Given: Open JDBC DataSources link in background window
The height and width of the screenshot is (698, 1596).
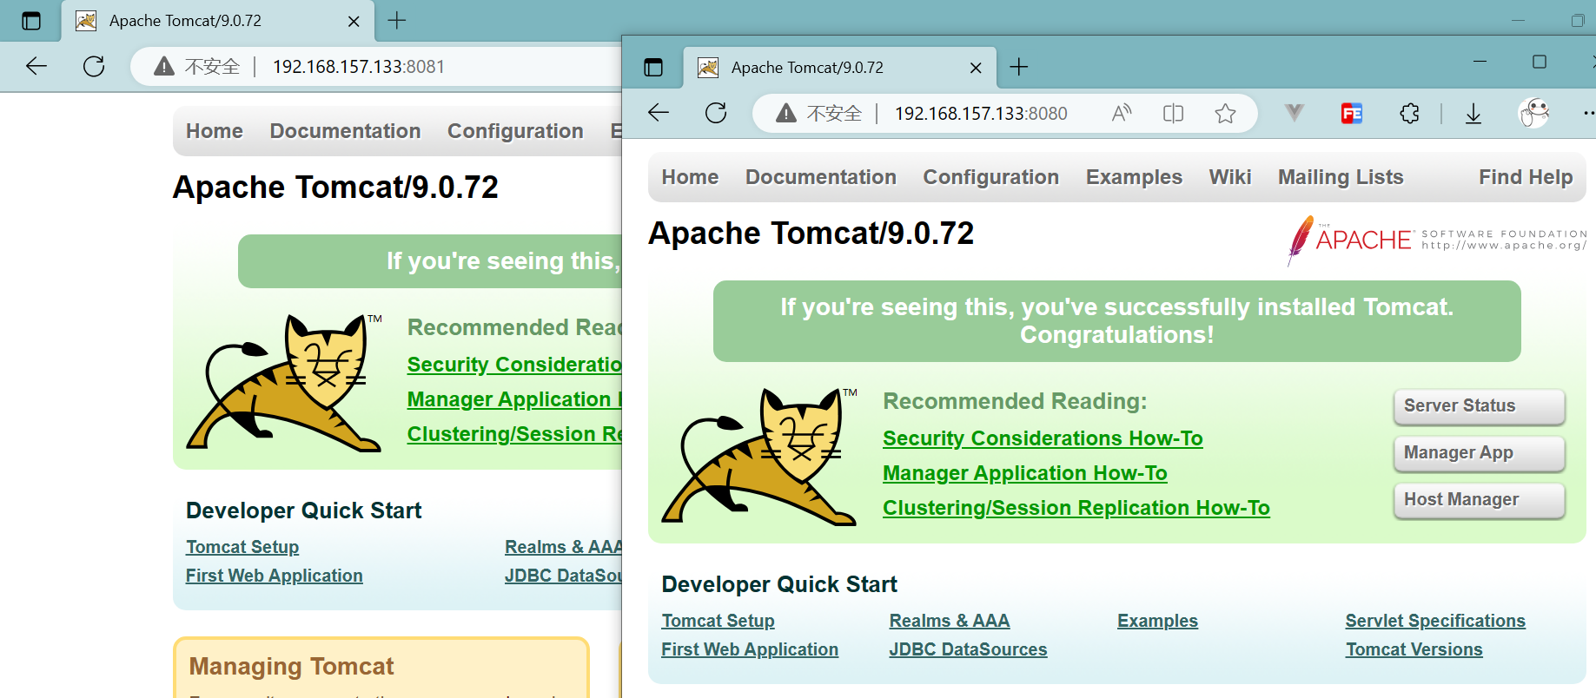Looking at the screenshot, I should [563, 576].
